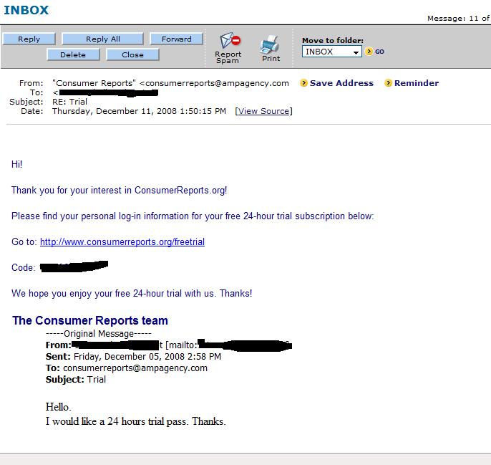
Task: Click the INBOX heading
Action: tap(26, 10)
